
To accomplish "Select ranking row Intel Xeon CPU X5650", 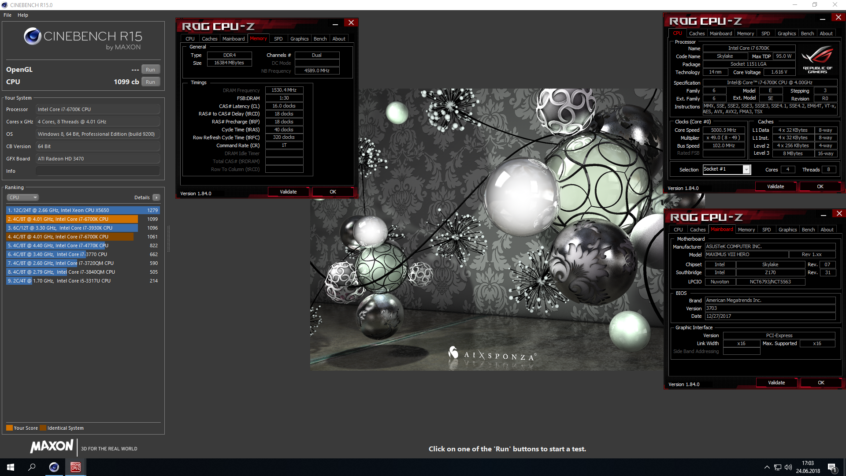I will (x=83, y=210).
